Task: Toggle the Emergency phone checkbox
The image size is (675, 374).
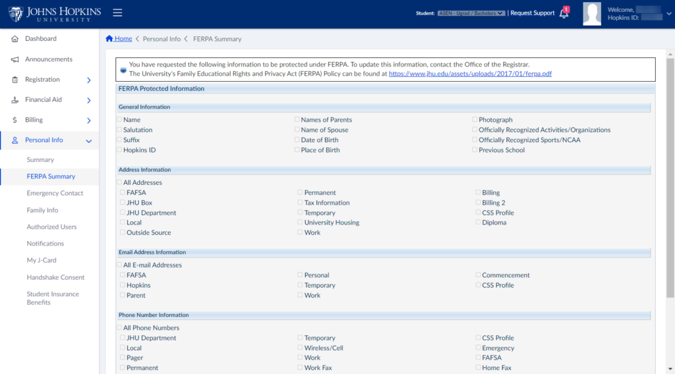Action: coord(479,348)
